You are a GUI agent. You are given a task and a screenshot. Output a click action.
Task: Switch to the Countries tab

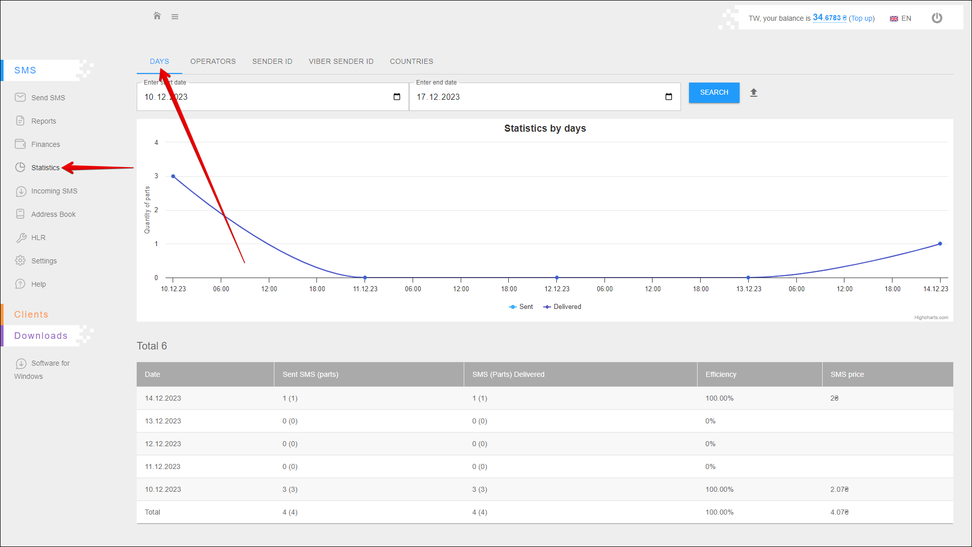(x=411, y=61)
